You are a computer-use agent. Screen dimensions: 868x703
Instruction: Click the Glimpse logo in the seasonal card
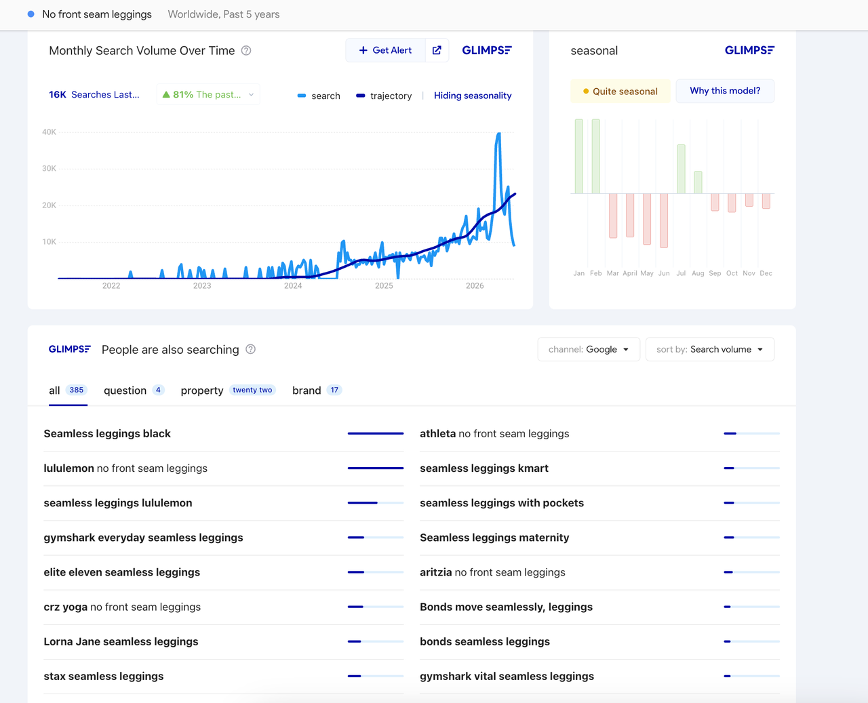pyautogui.click(x=749, y=50)
